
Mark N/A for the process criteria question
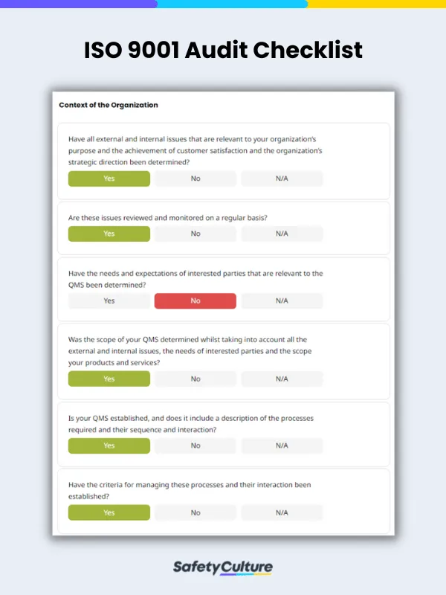282,512
